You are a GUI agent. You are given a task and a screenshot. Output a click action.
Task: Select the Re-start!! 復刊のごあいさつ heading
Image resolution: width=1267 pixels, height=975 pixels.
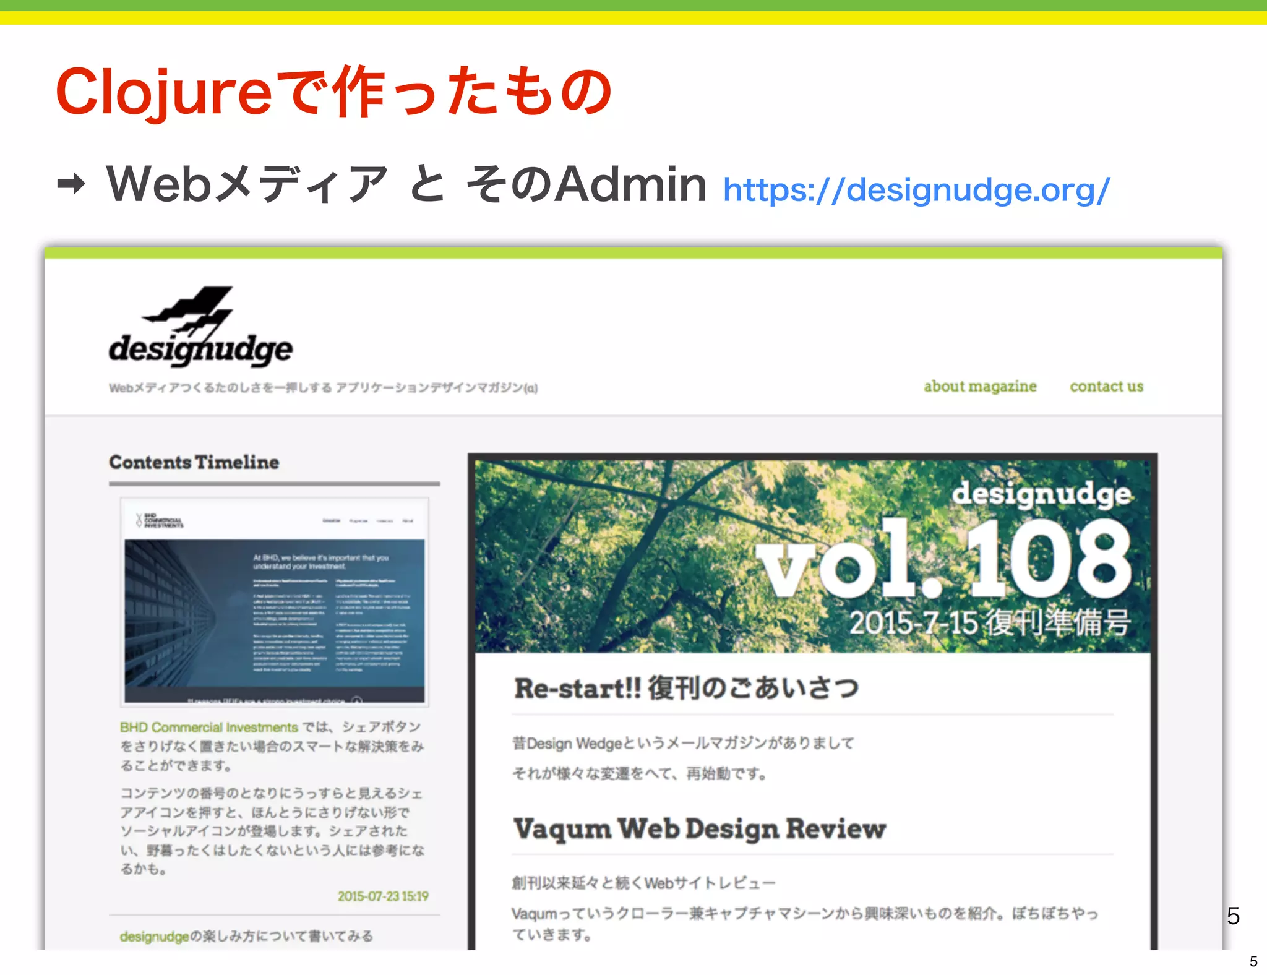(x=687, y=688)
